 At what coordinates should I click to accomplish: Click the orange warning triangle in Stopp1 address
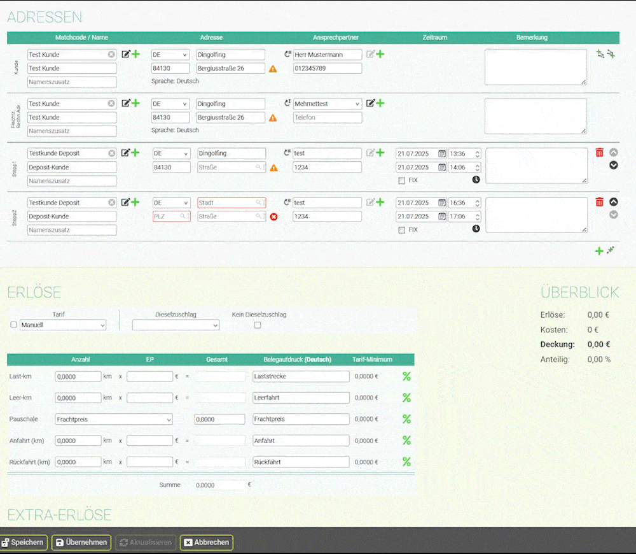coord(273,167)
